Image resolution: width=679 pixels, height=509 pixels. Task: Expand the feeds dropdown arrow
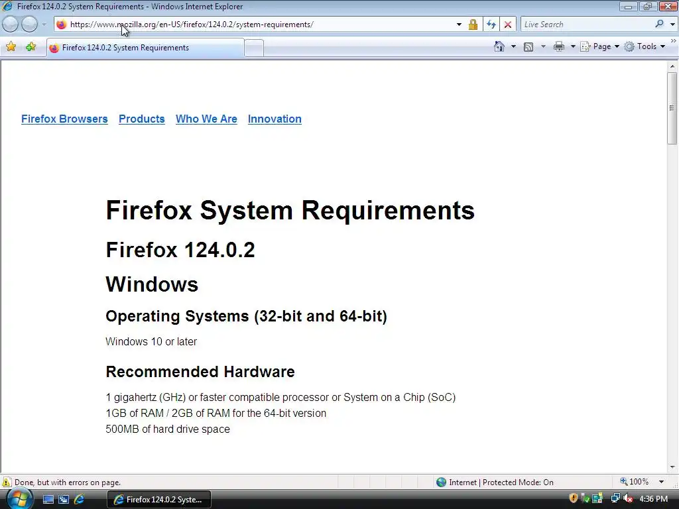pos(543,46)
